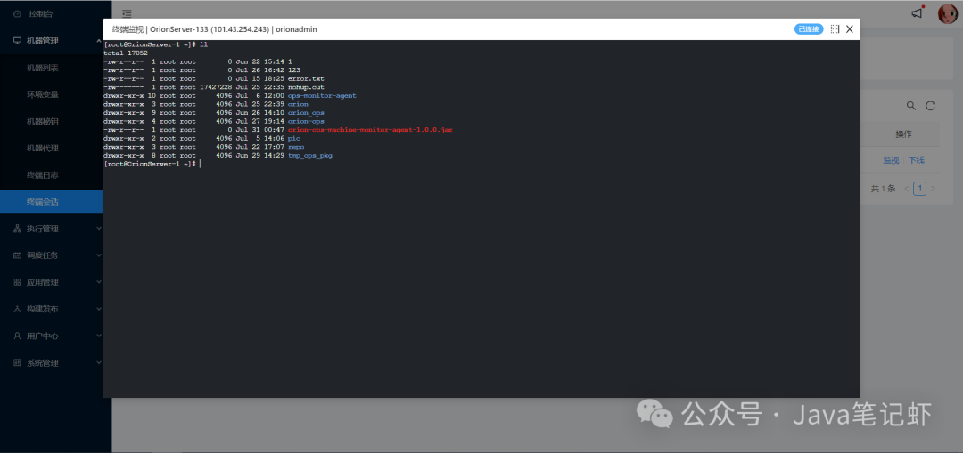Click the 已连接 status tag
Screen dimensions: 963x453
tap(809, 28)
